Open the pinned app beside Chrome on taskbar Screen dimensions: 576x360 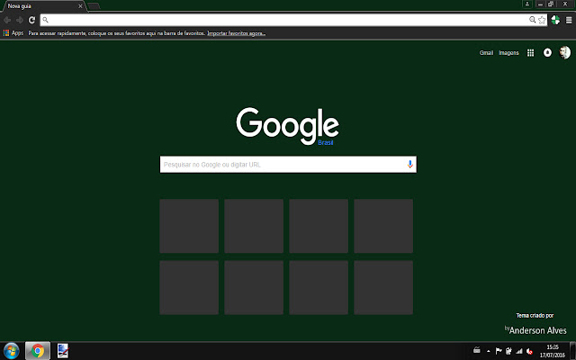63,351
